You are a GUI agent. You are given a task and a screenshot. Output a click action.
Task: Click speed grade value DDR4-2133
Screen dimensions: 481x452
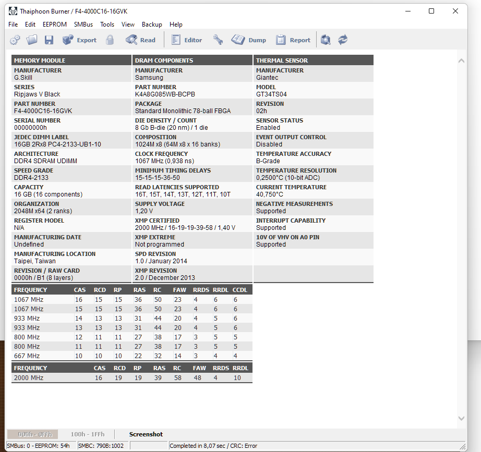tap(31, 178)
